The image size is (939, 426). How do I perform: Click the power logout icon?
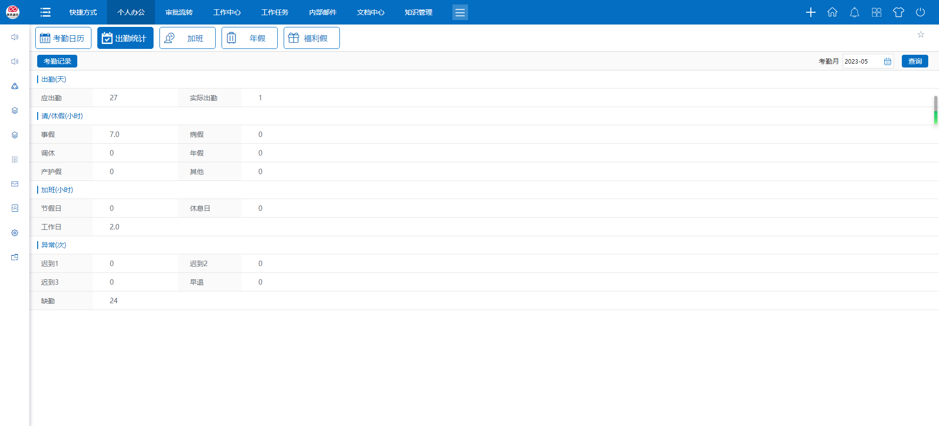tap(920, 12)
